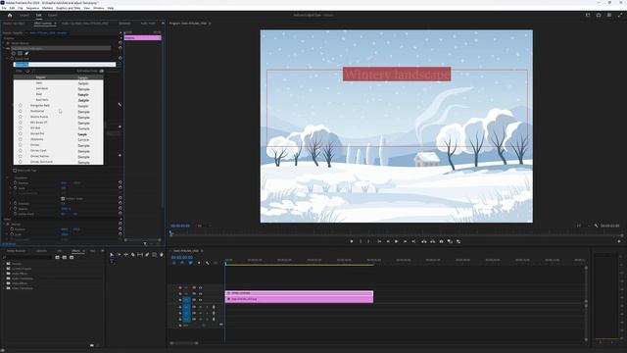Image resolution: width=627 pixels, height=353 pixels.
Task: Select the Rectangle tool in tools panel
Action: point(155,255)
